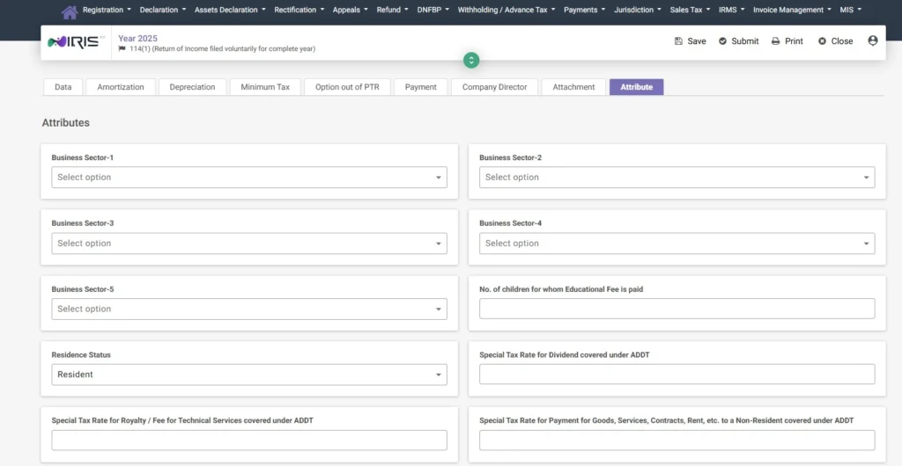The image size is (902, 466).
Task: Open the Withholding / Advance Tax menu
Action: [506, 10]
